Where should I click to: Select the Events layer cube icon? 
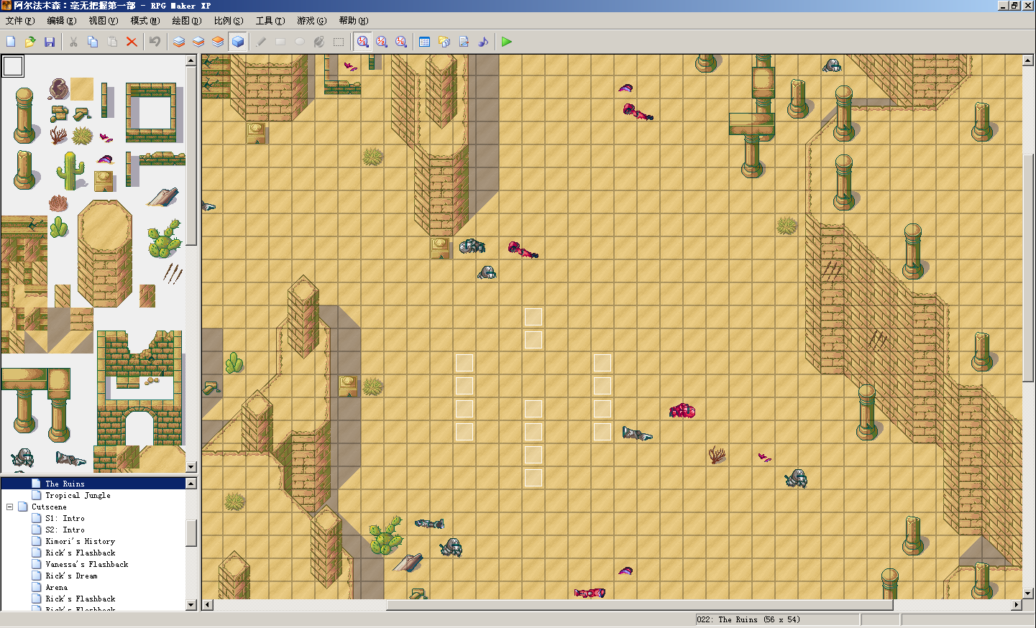pos(237,42)
